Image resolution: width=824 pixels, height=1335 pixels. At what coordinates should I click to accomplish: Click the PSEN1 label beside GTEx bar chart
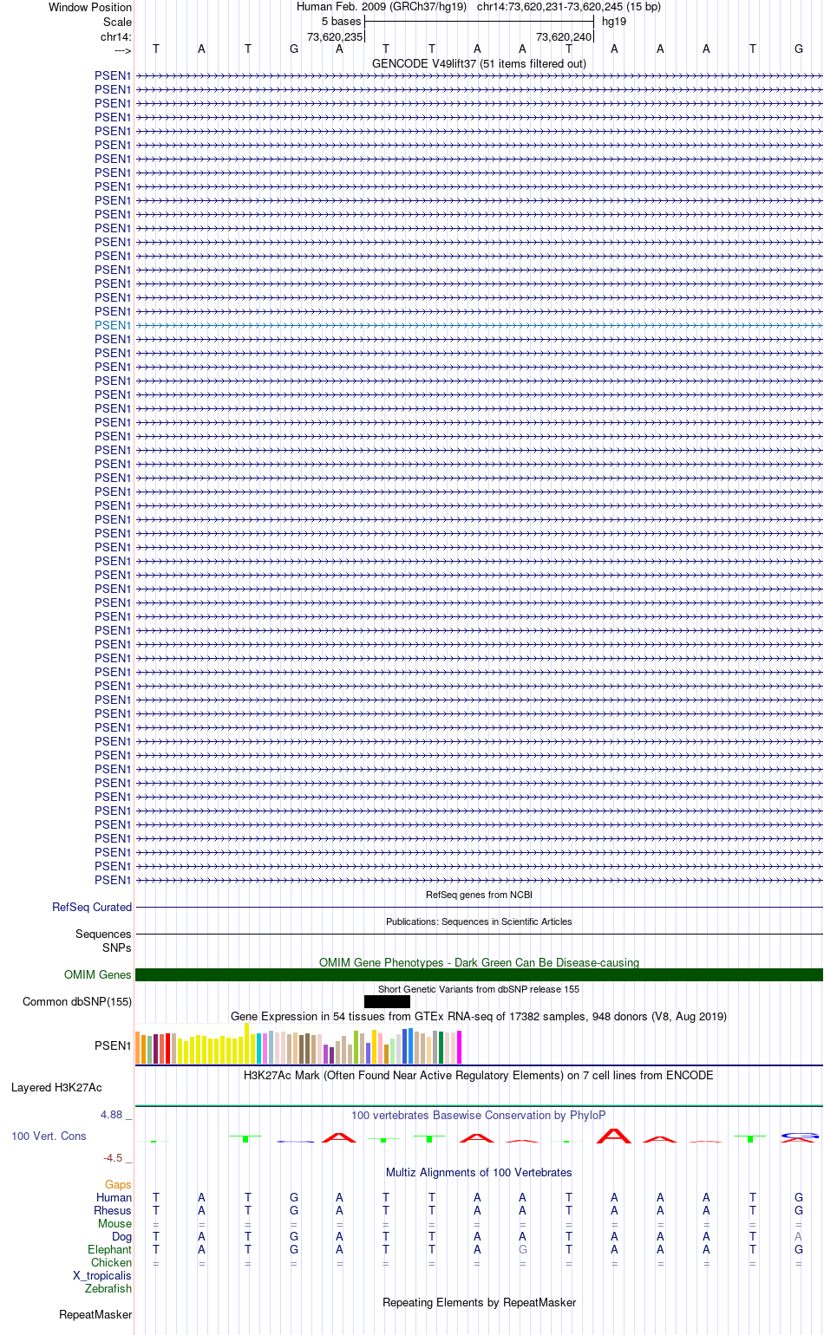coord(113,1045)
